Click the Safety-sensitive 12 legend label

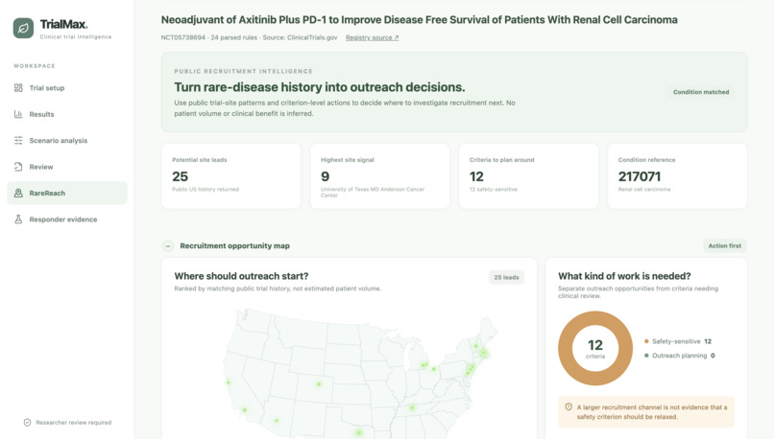[682, 341]
